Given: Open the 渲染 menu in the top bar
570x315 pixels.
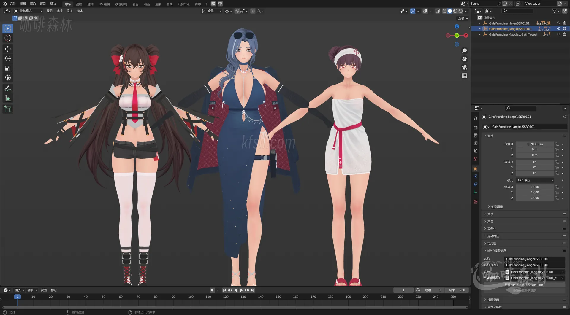Looking at the screenshot, I should pyautogui.click(x=33, y=4).
